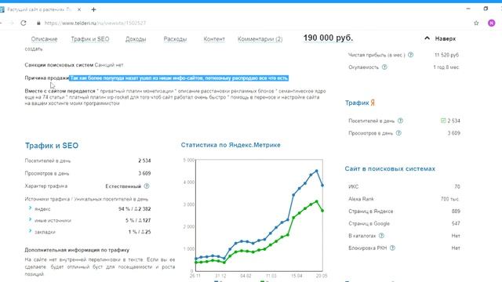Click the ИКС value 70
Image resolution: width=502 pixels, height=282 pixels.
point(457,186)
